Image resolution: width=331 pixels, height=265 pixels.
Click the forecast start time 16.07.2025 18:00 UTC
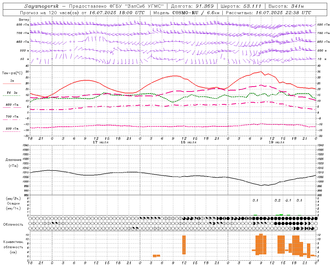click(x=117, y=13)
